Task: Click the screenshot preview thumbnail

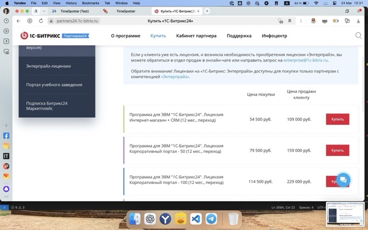Action: point(344,215)
